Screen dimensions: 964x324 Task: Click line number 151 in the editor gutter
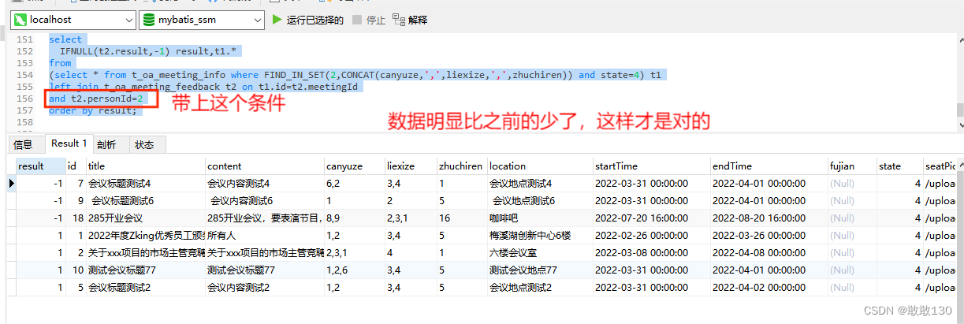click(25, 39)
